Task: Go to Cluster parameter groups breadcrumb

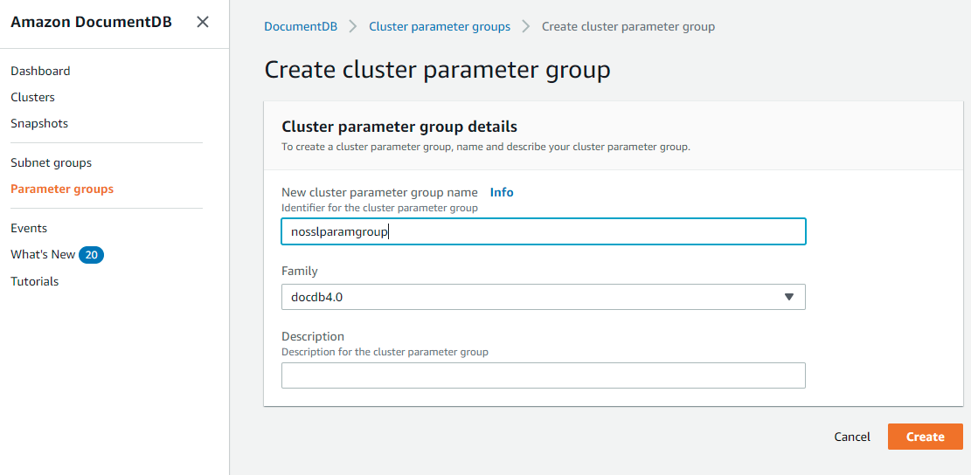Action: pyautogui.click(x=440, y=26)
